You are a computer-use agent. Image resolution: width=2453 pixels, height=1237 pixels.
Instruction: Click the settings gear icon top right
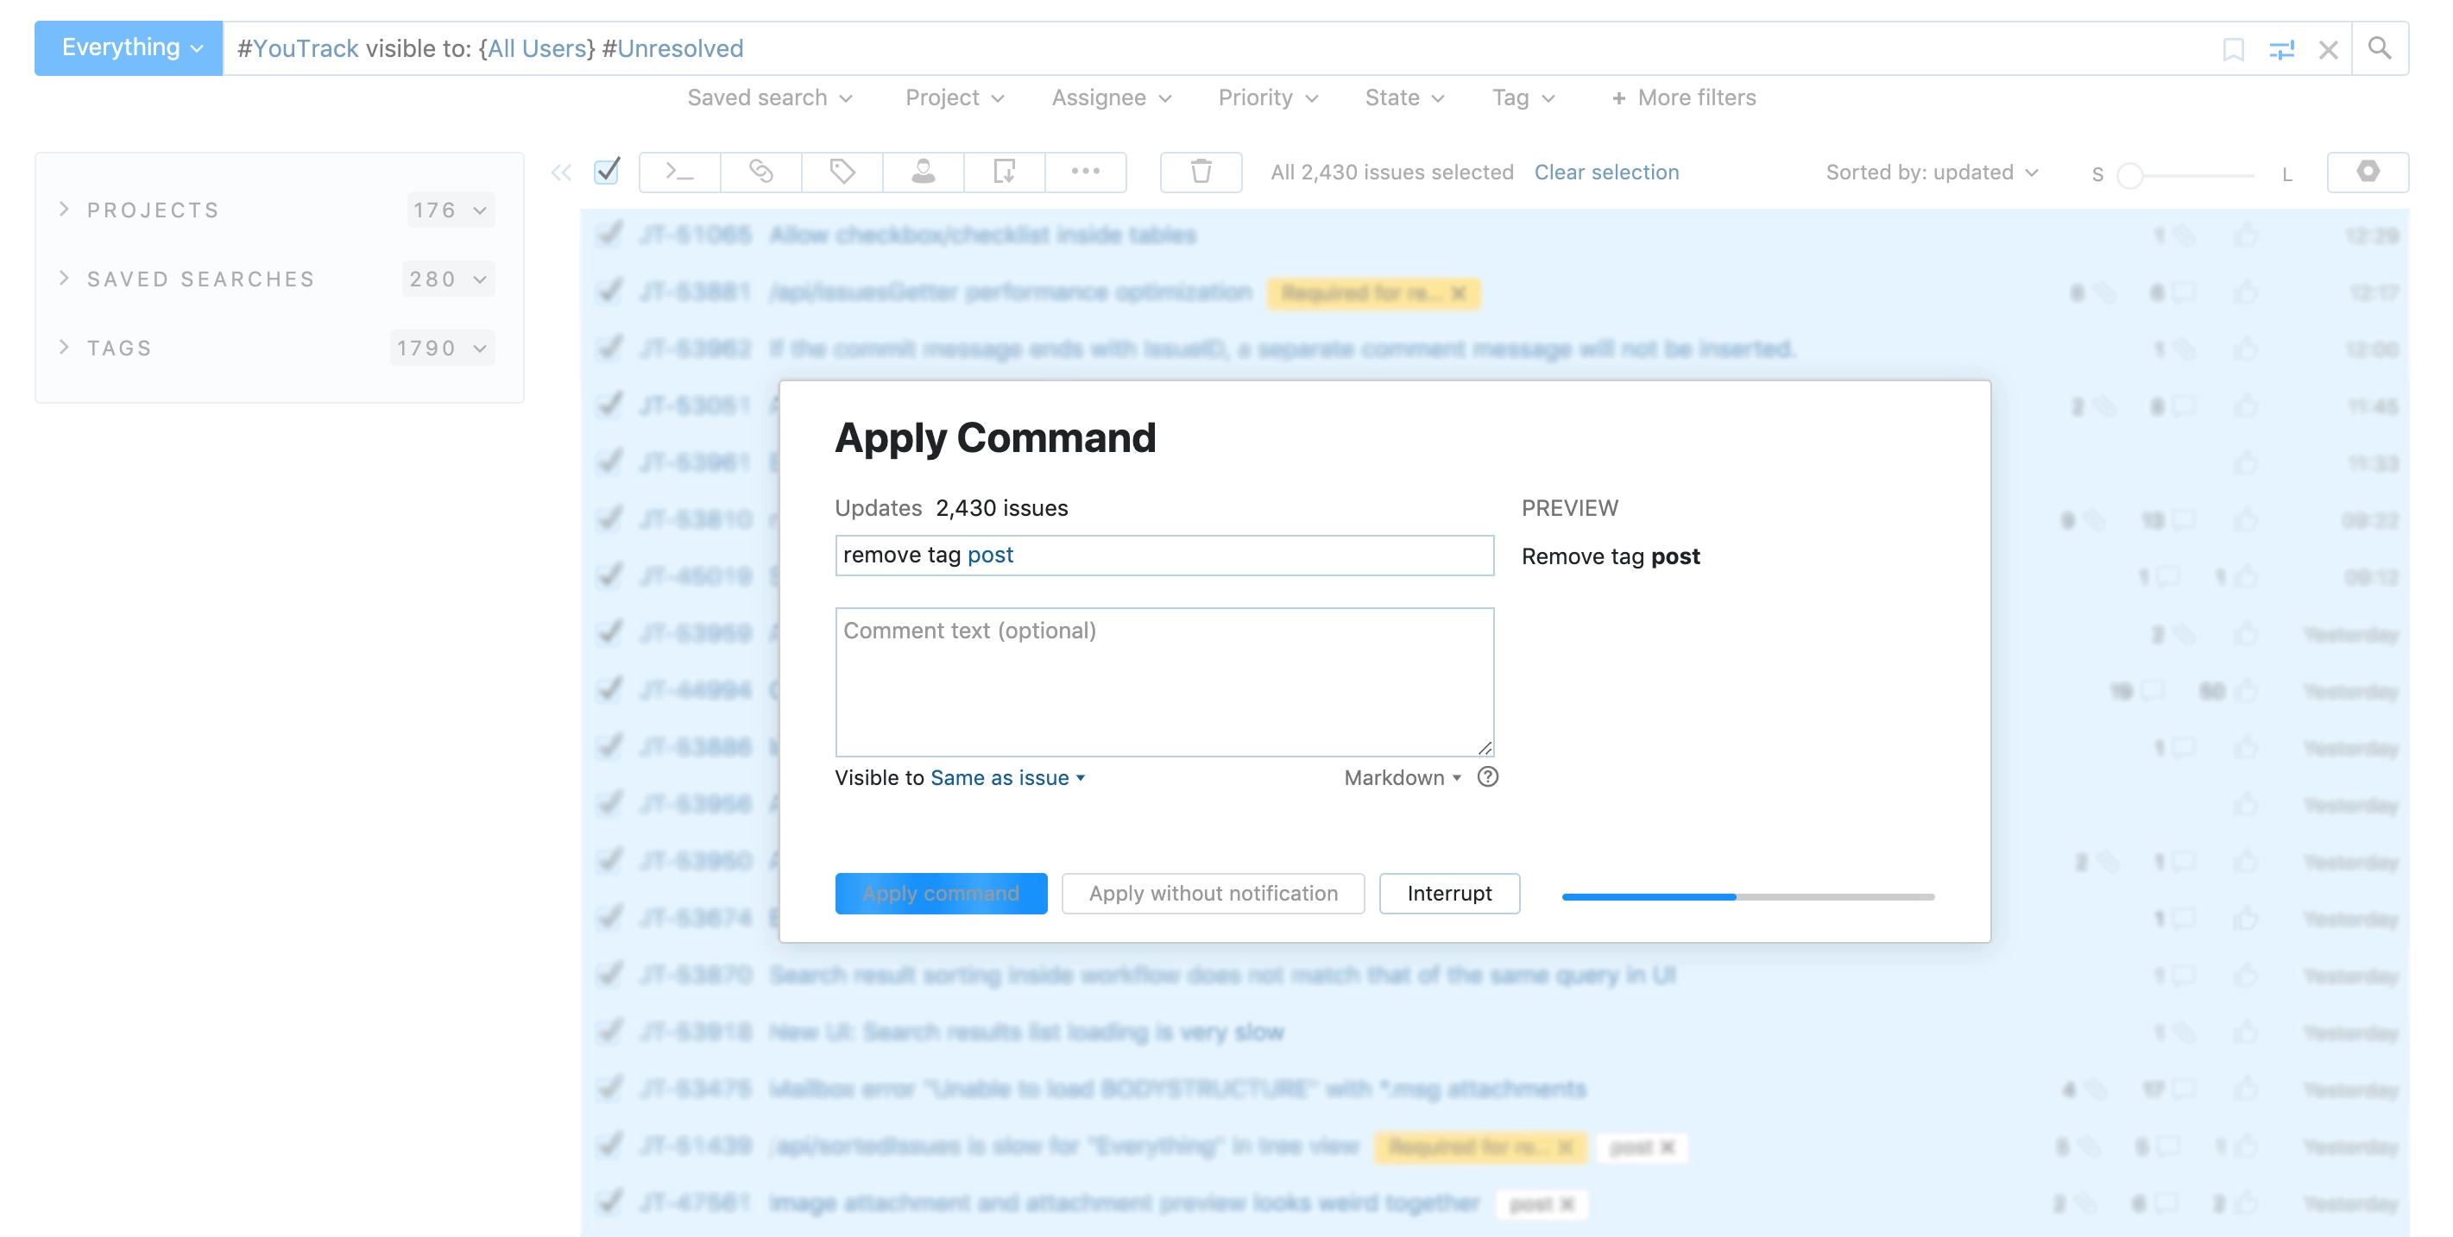click(x=2368, y=172)
